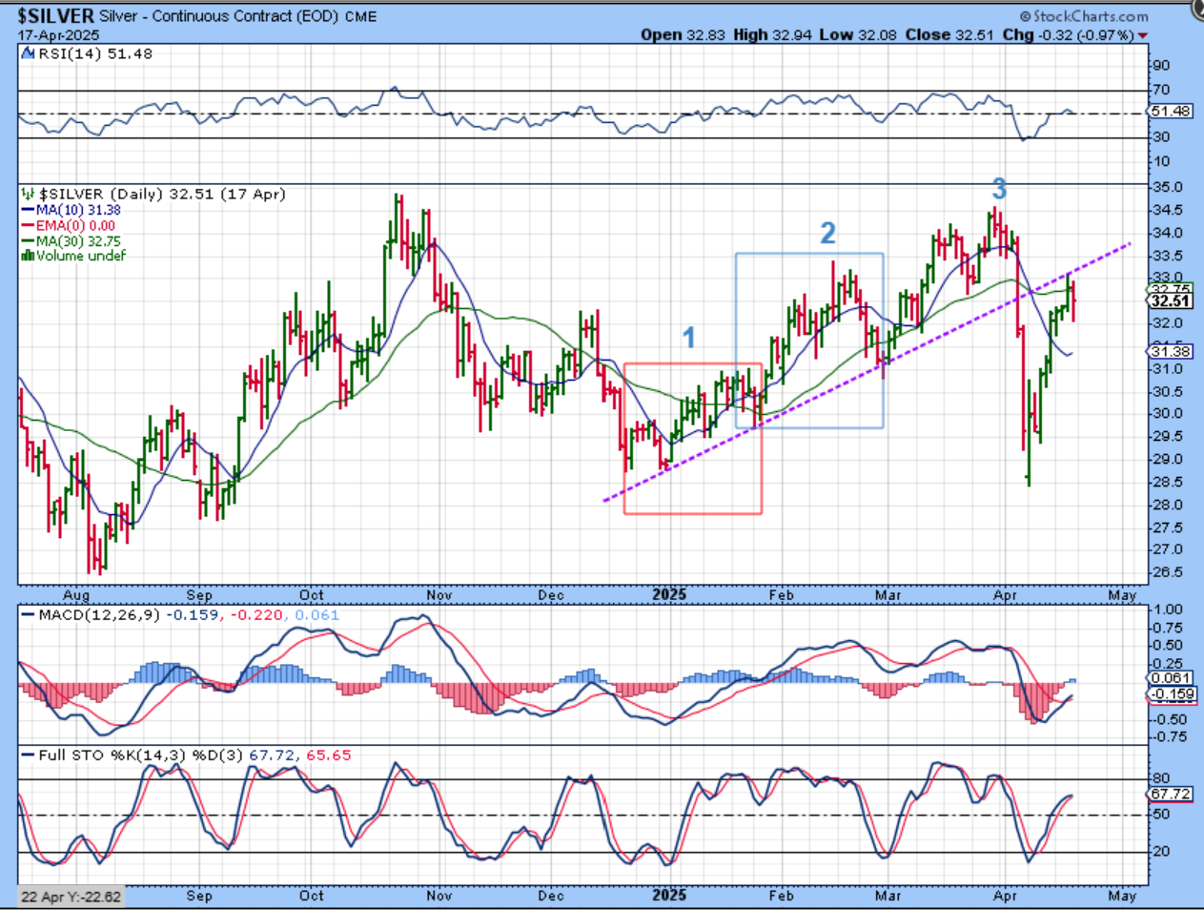Screen dimensions: 1204x910
Task: Click the MACD(12,26,9) legend text
Action: pyautogui.click(x=100, y=615)
